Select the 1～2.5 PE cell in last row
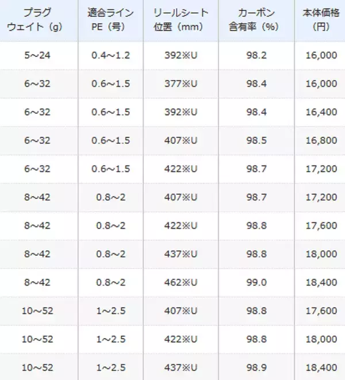The width and height of the screenshot is (345, 380). point(110,368)
